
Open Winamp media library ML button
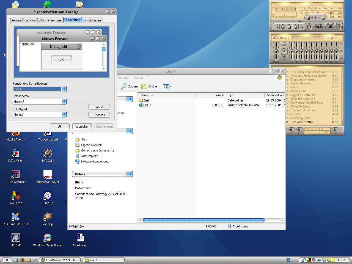[x=339, y=27]
